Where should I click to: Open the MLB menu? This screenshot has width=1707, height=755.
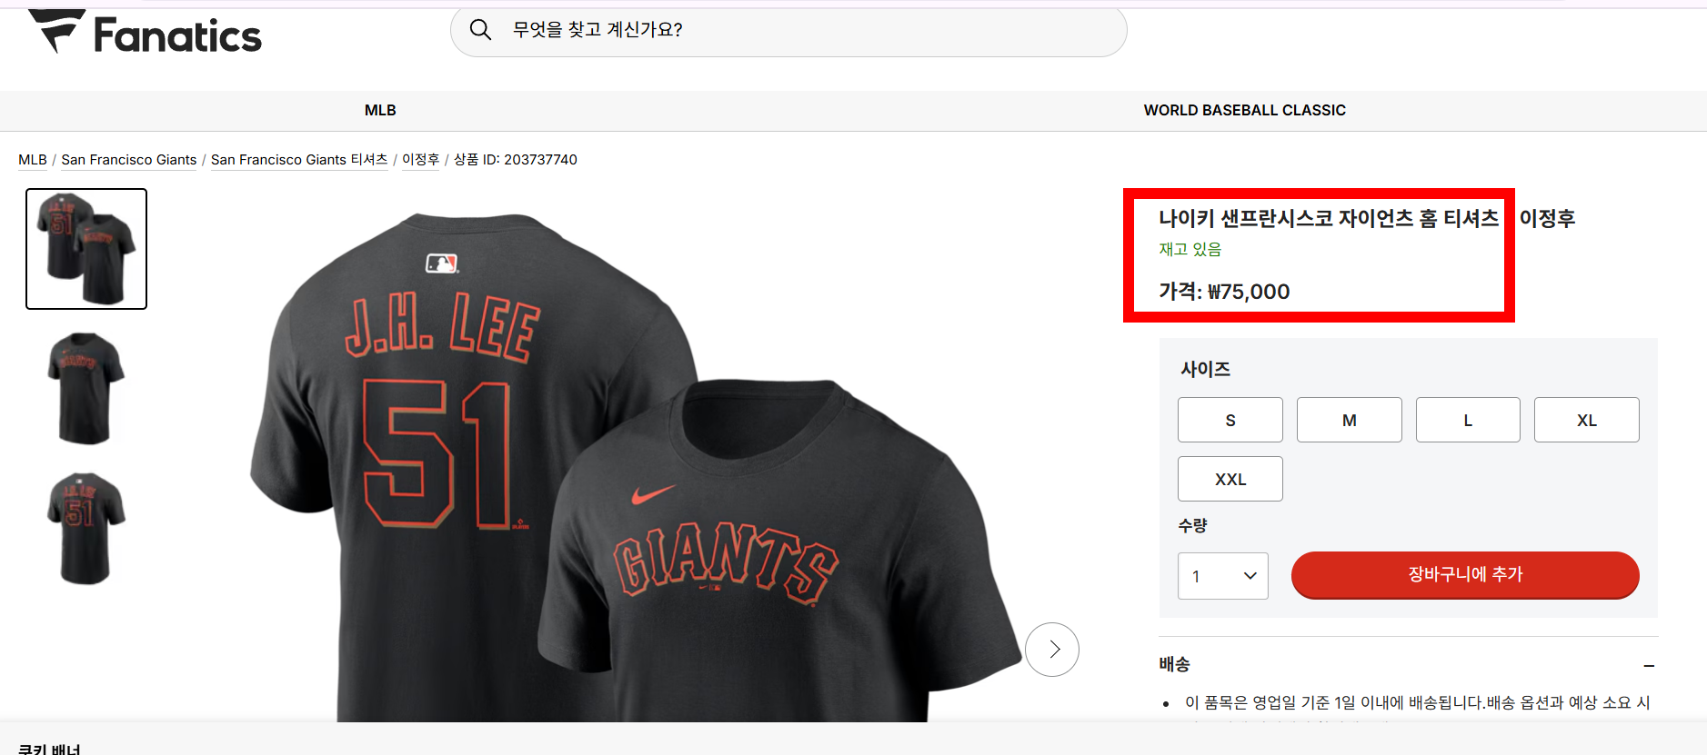coord(380,110)
